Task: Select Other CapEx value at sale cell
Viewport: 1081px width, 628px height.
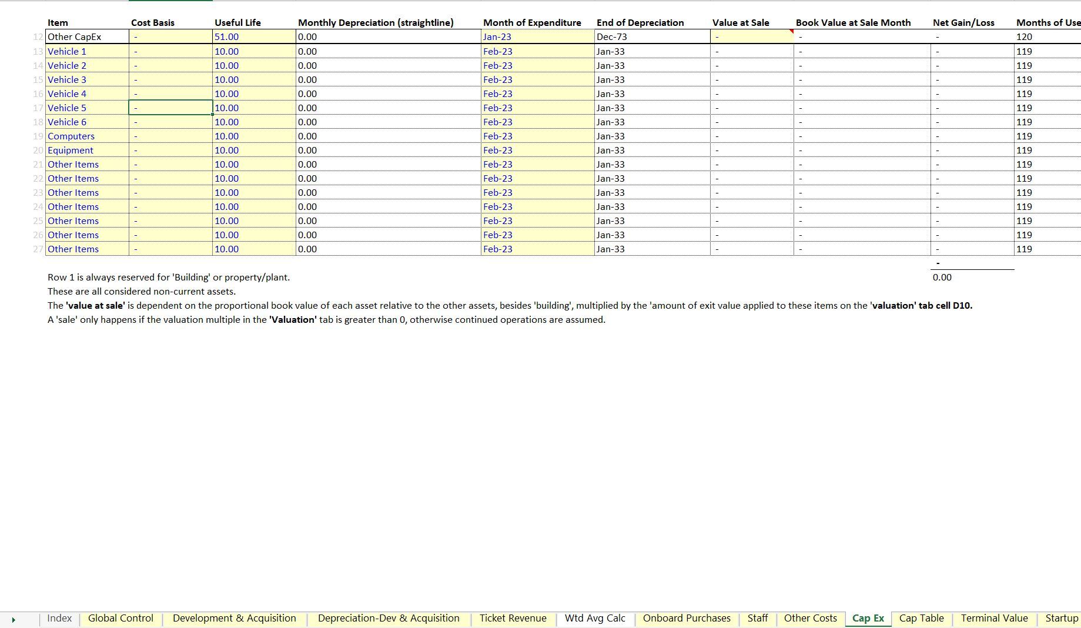Action: 752,36
